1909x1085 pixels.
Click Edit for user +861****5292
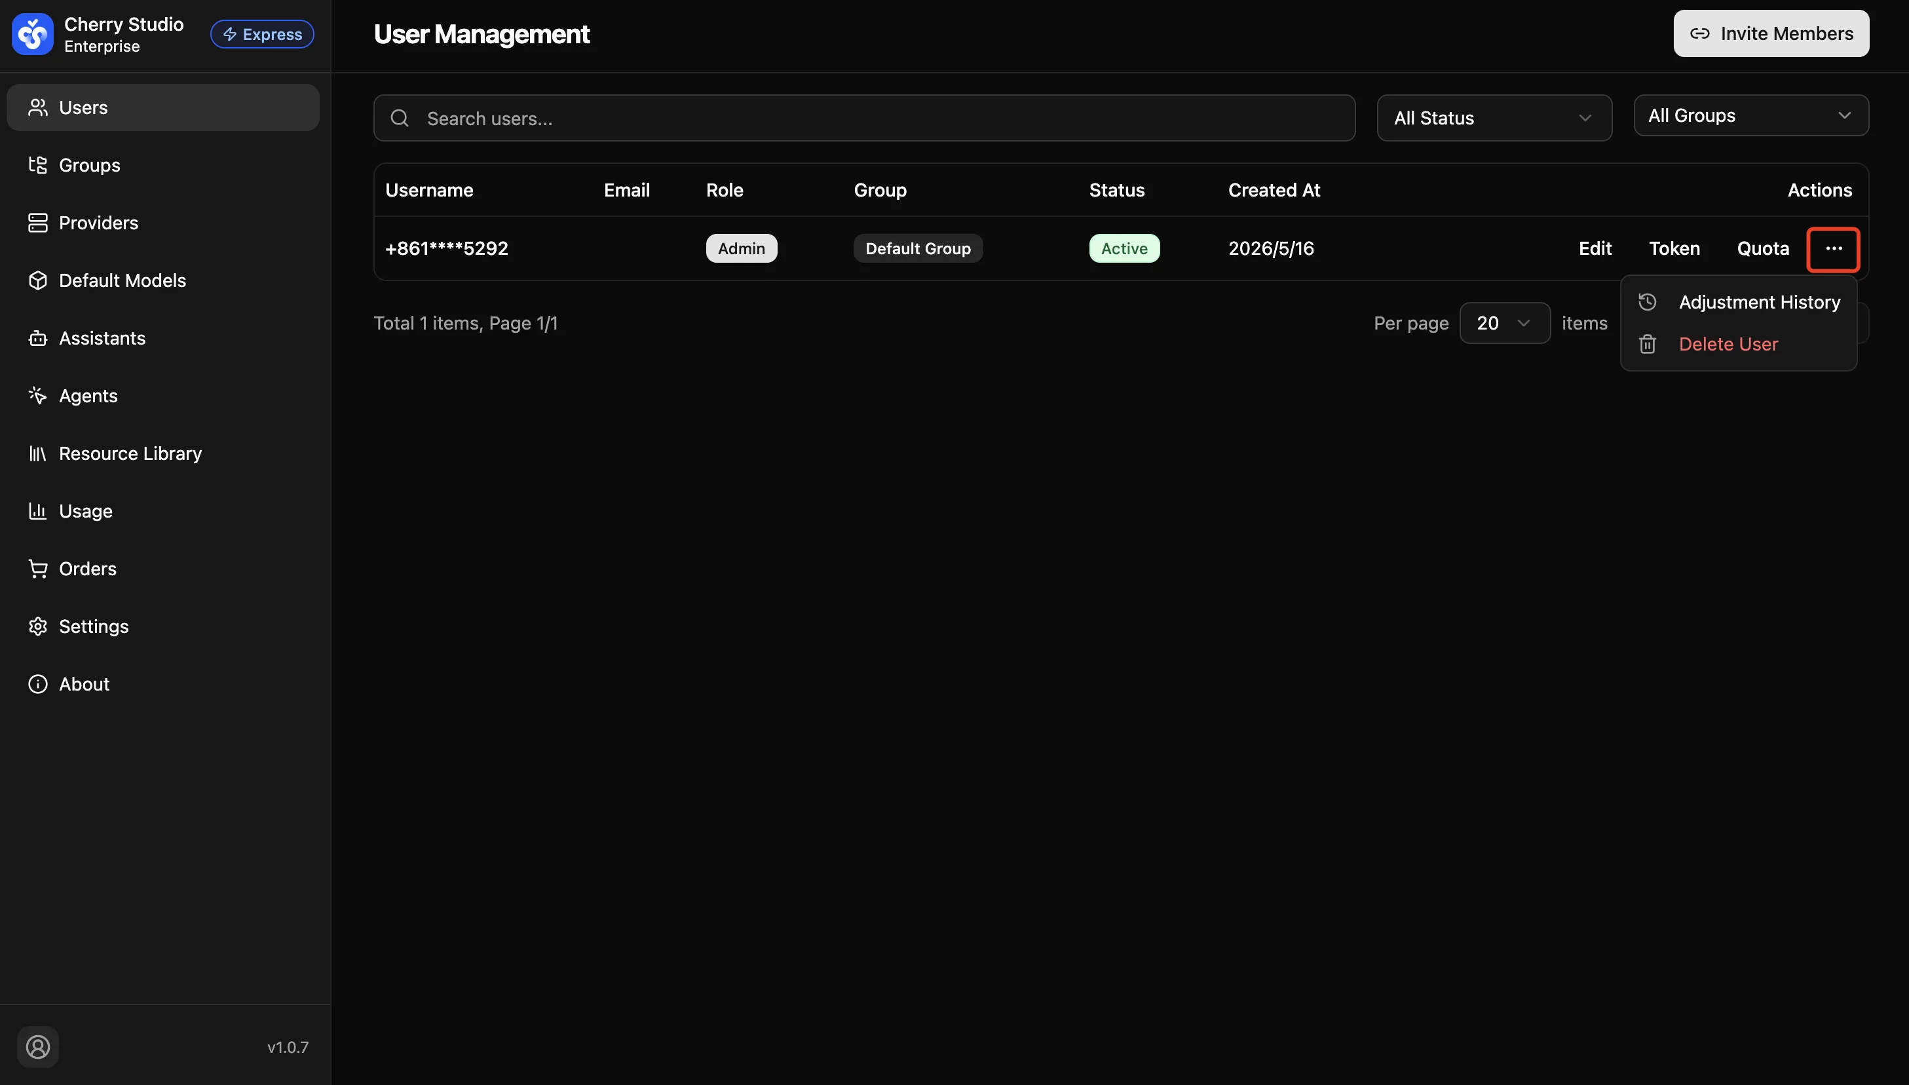[x=1595, y=249]
